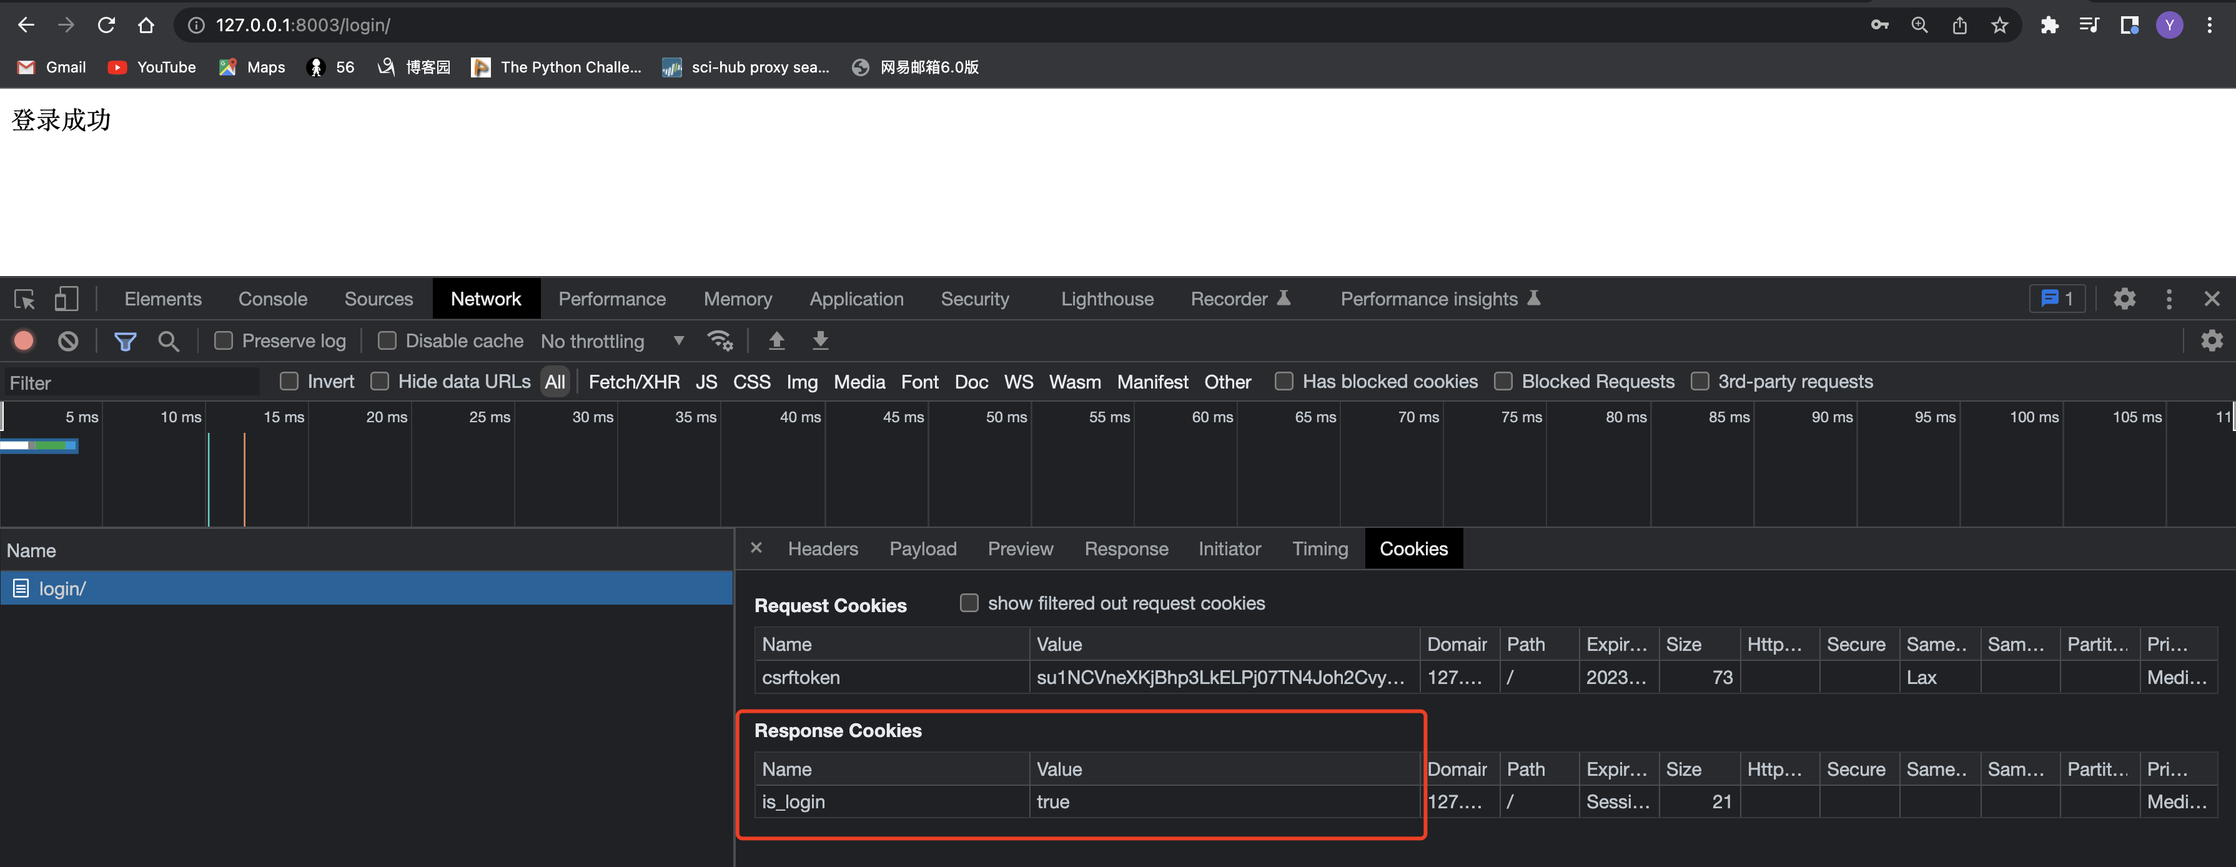Reload the login page
2236x867 pixels.
(x=106, y=25)
